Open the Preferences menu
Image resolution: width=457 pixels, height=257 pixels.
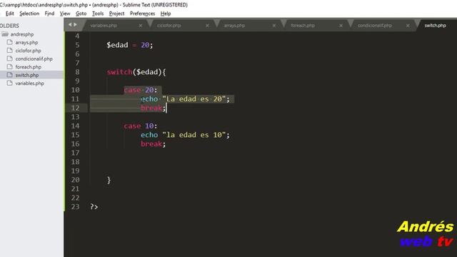[143, 14]
